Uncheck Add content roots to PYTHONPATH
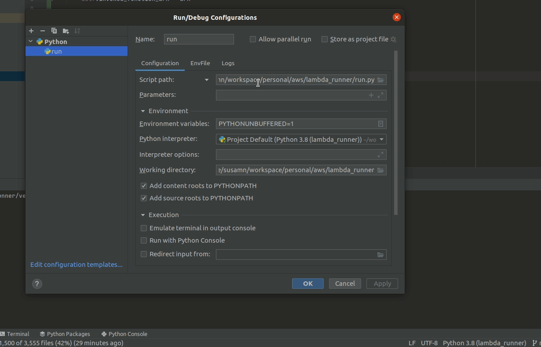Screen dimensions: 541x347 [144, 186]
